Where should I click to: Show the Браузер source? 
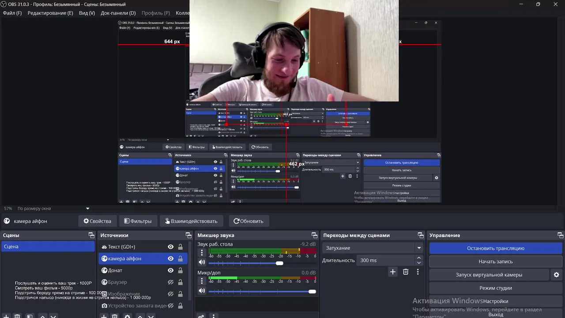170,282
